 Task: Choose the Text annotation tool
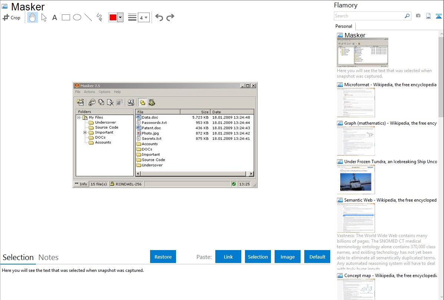coord(54,17)
